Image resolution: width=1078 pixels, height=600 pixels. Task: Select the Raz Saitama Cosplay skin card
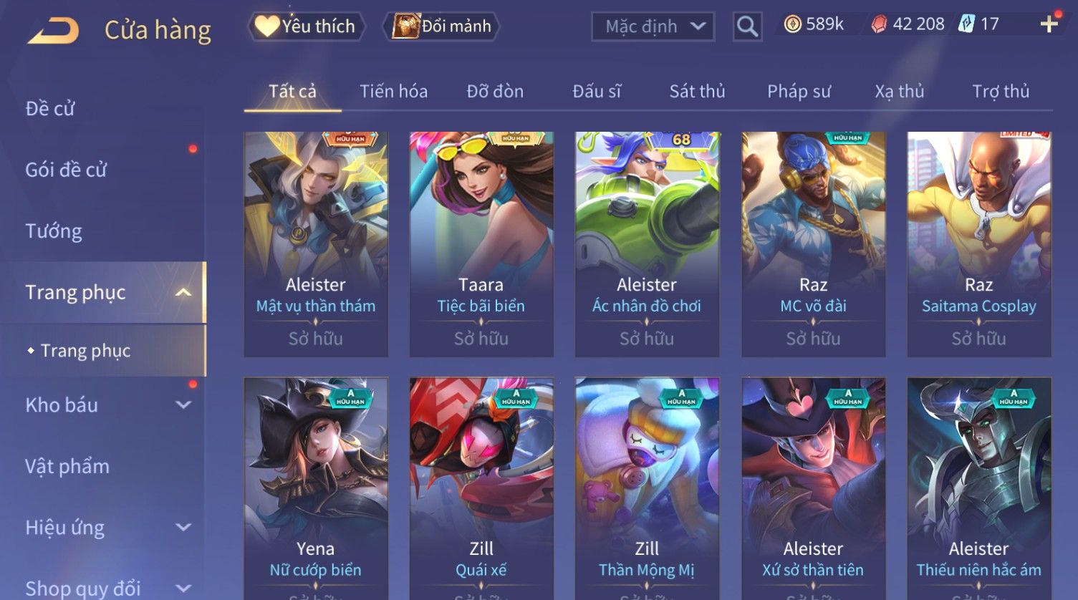point(978,243)
